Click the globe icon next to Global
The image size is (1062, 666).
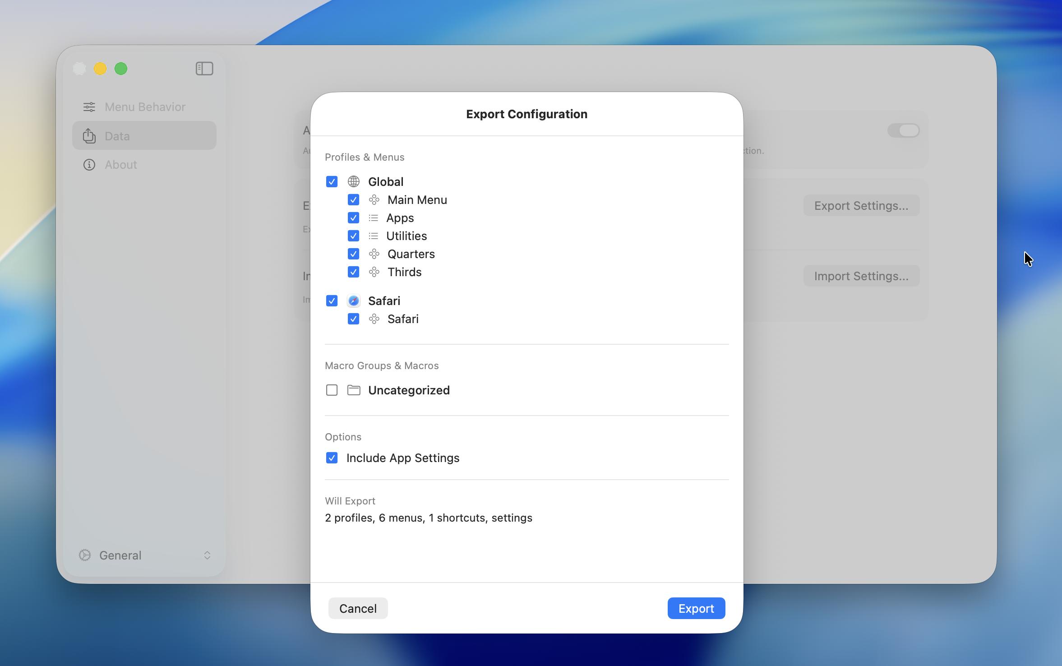353,181
